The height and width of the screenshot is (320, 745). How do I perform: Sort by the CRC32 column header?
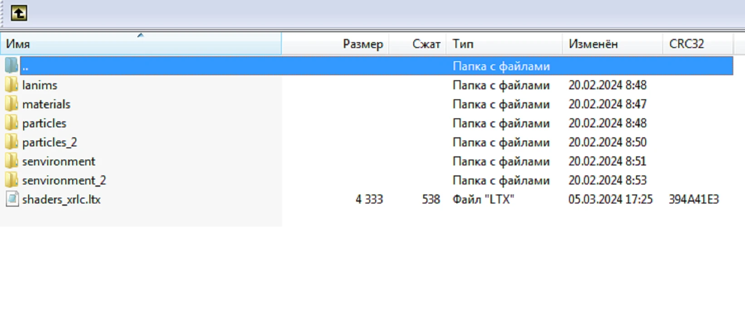click(698, 44)
